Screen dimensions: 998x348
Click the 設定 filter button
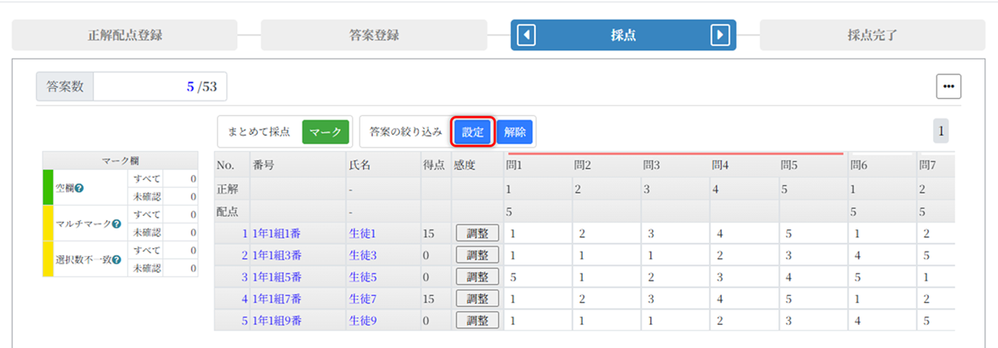473,132
